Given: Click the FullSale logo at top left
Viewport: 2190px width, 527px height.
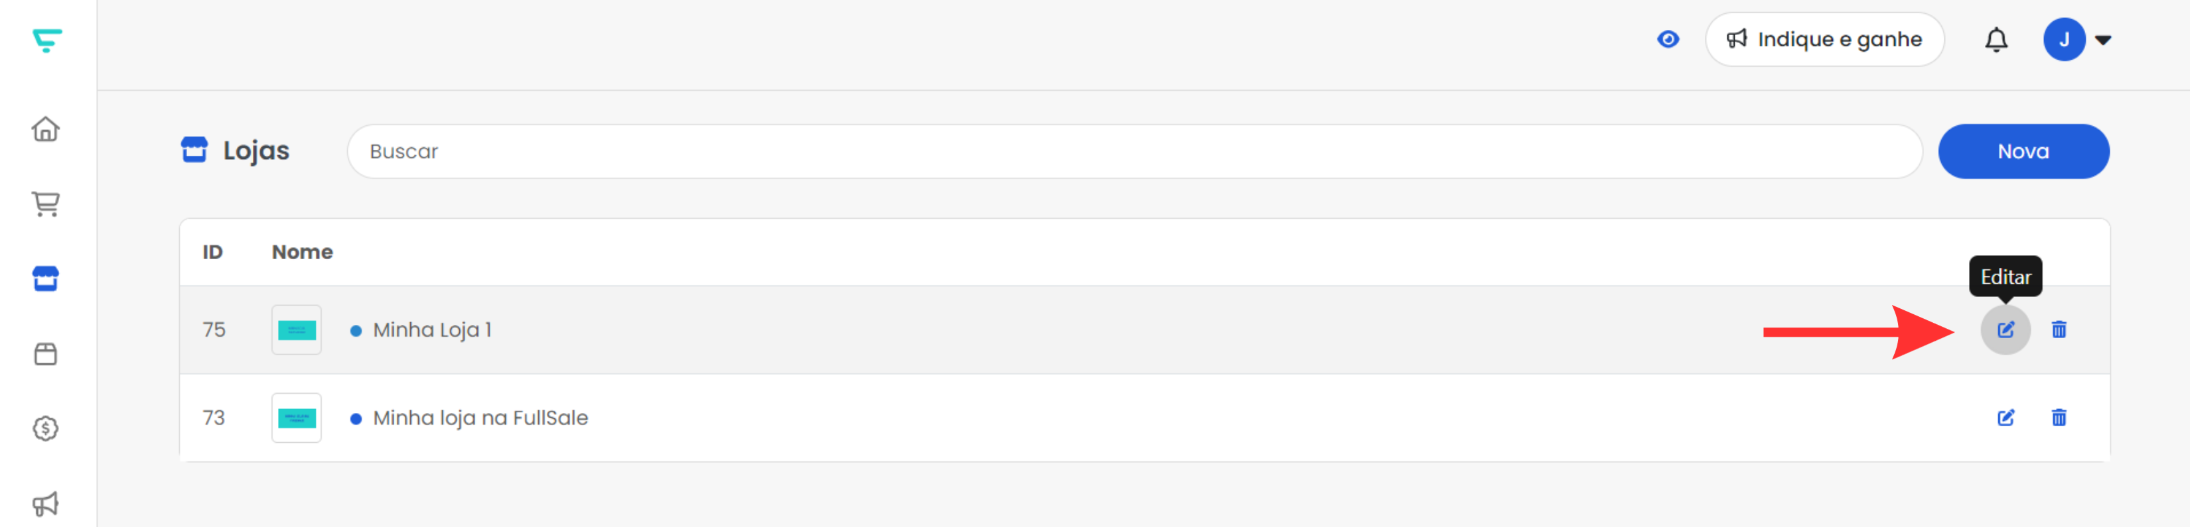Looking at the screenshot, I should point(48,40).
